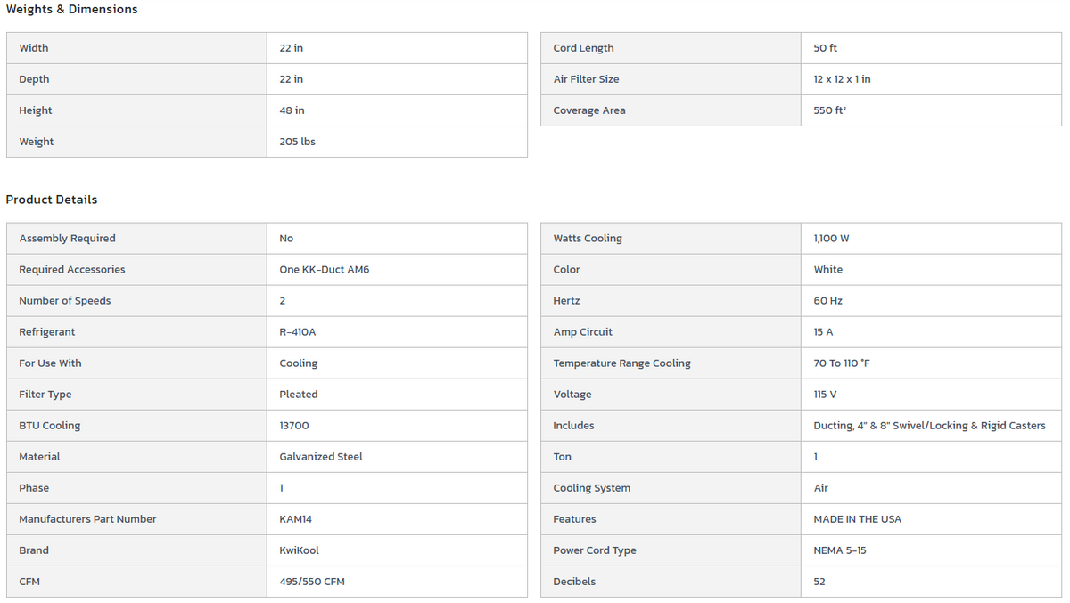1070x603 pixels.
Task: Click the Includes row casters description
Action: pyautogui.click(x=929, y=426)
